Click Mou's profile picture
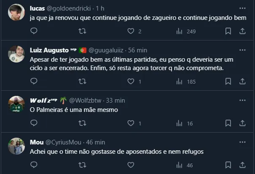Image resolution: width=255 pixels, height=174 pixels. point(16,146)
